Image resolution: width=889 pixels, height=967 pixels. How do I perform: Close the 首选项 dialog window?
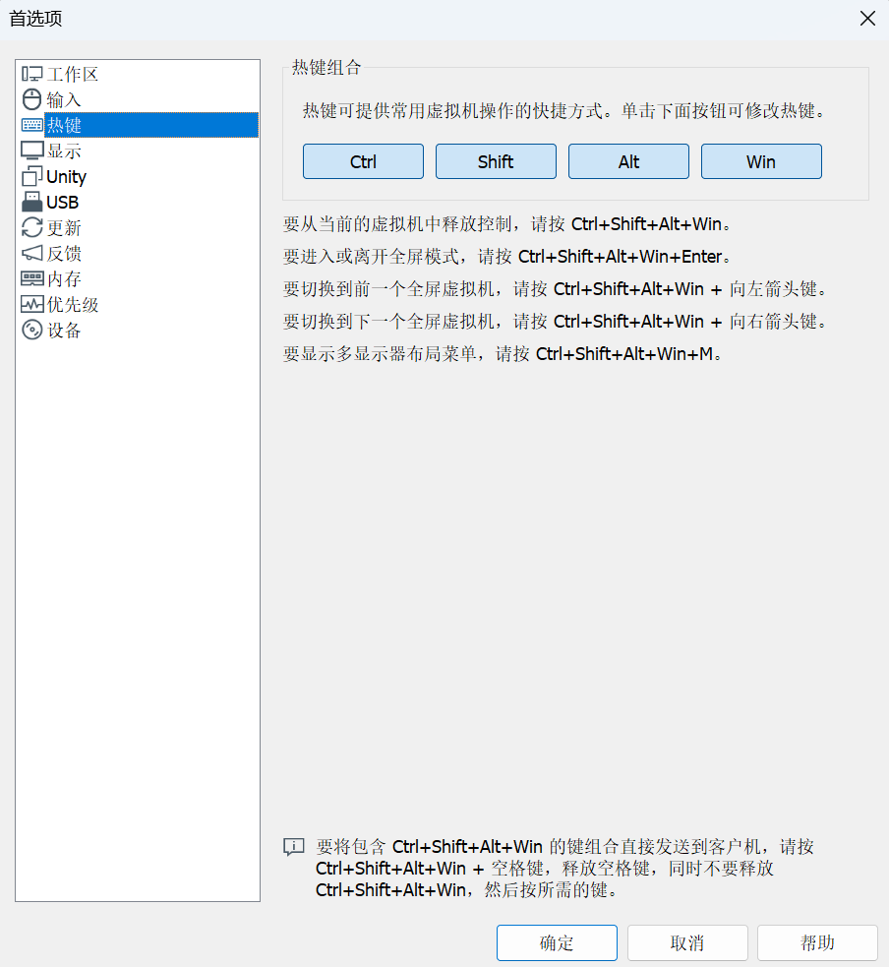[867, 18]
